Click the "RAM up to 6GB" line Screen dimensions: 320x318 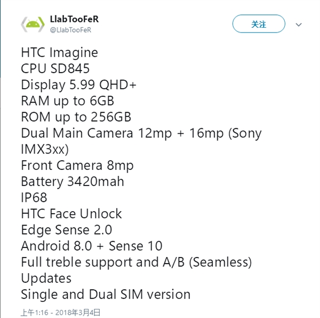point(67,100)
